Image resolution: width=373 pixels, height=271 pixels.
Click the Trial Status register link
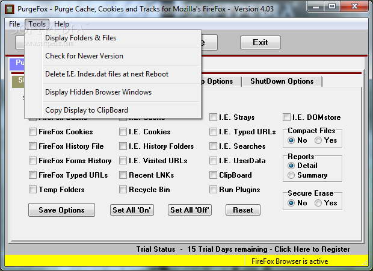click(243, 249)
